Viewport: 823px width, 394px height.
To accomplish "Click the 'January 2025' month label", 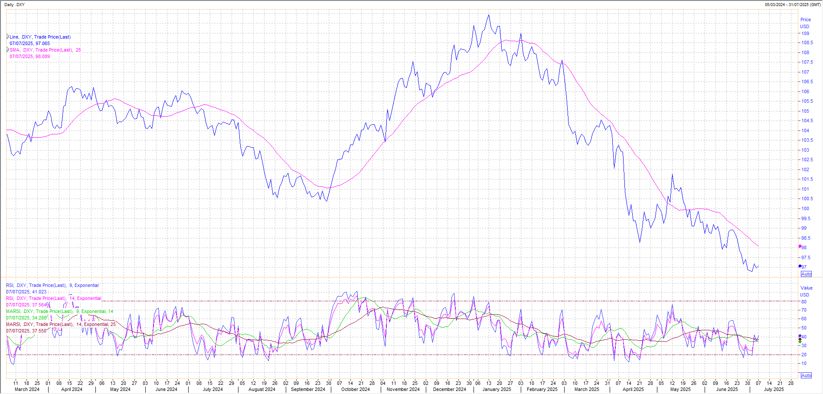I will click(497, 389).
